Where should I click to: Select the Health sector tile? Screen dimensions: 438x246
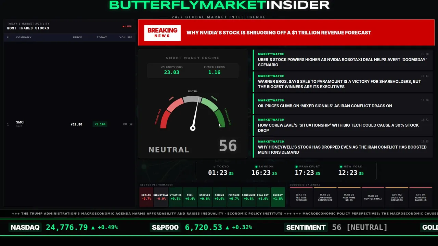click(146, 197)
